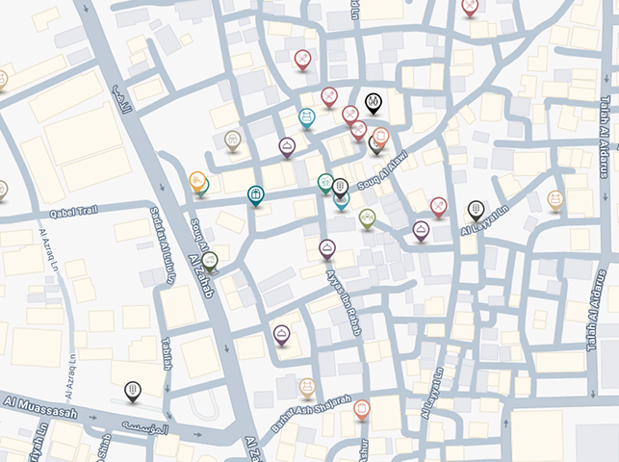This screenshot has width=619, height=462.
Task: Select the orange bag marker by Barhat Ash Shajarah
Action: pyautogui.click(x=362, y=409)
